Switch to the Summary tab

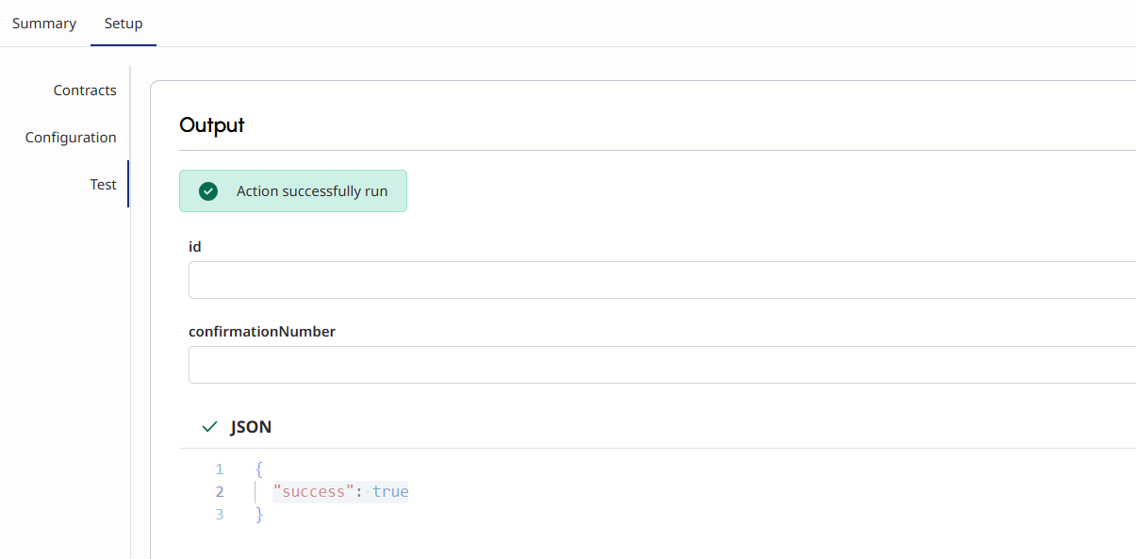coord(44,24)
